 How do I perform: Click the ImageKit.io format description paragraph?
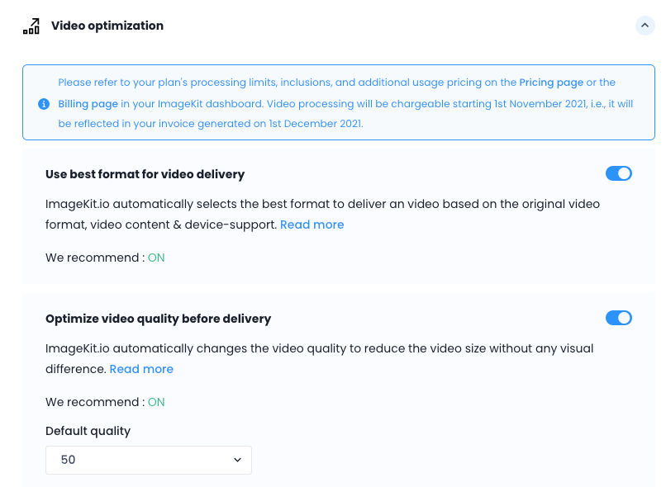point(322,215)
